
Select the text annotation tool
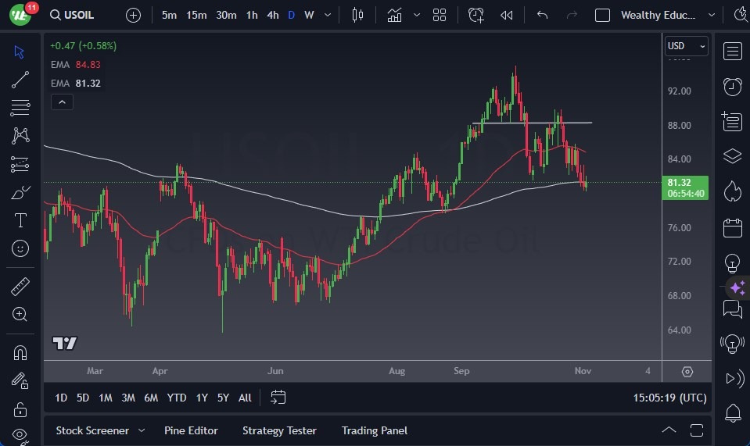pyautogui.click(x=20, y=220)
